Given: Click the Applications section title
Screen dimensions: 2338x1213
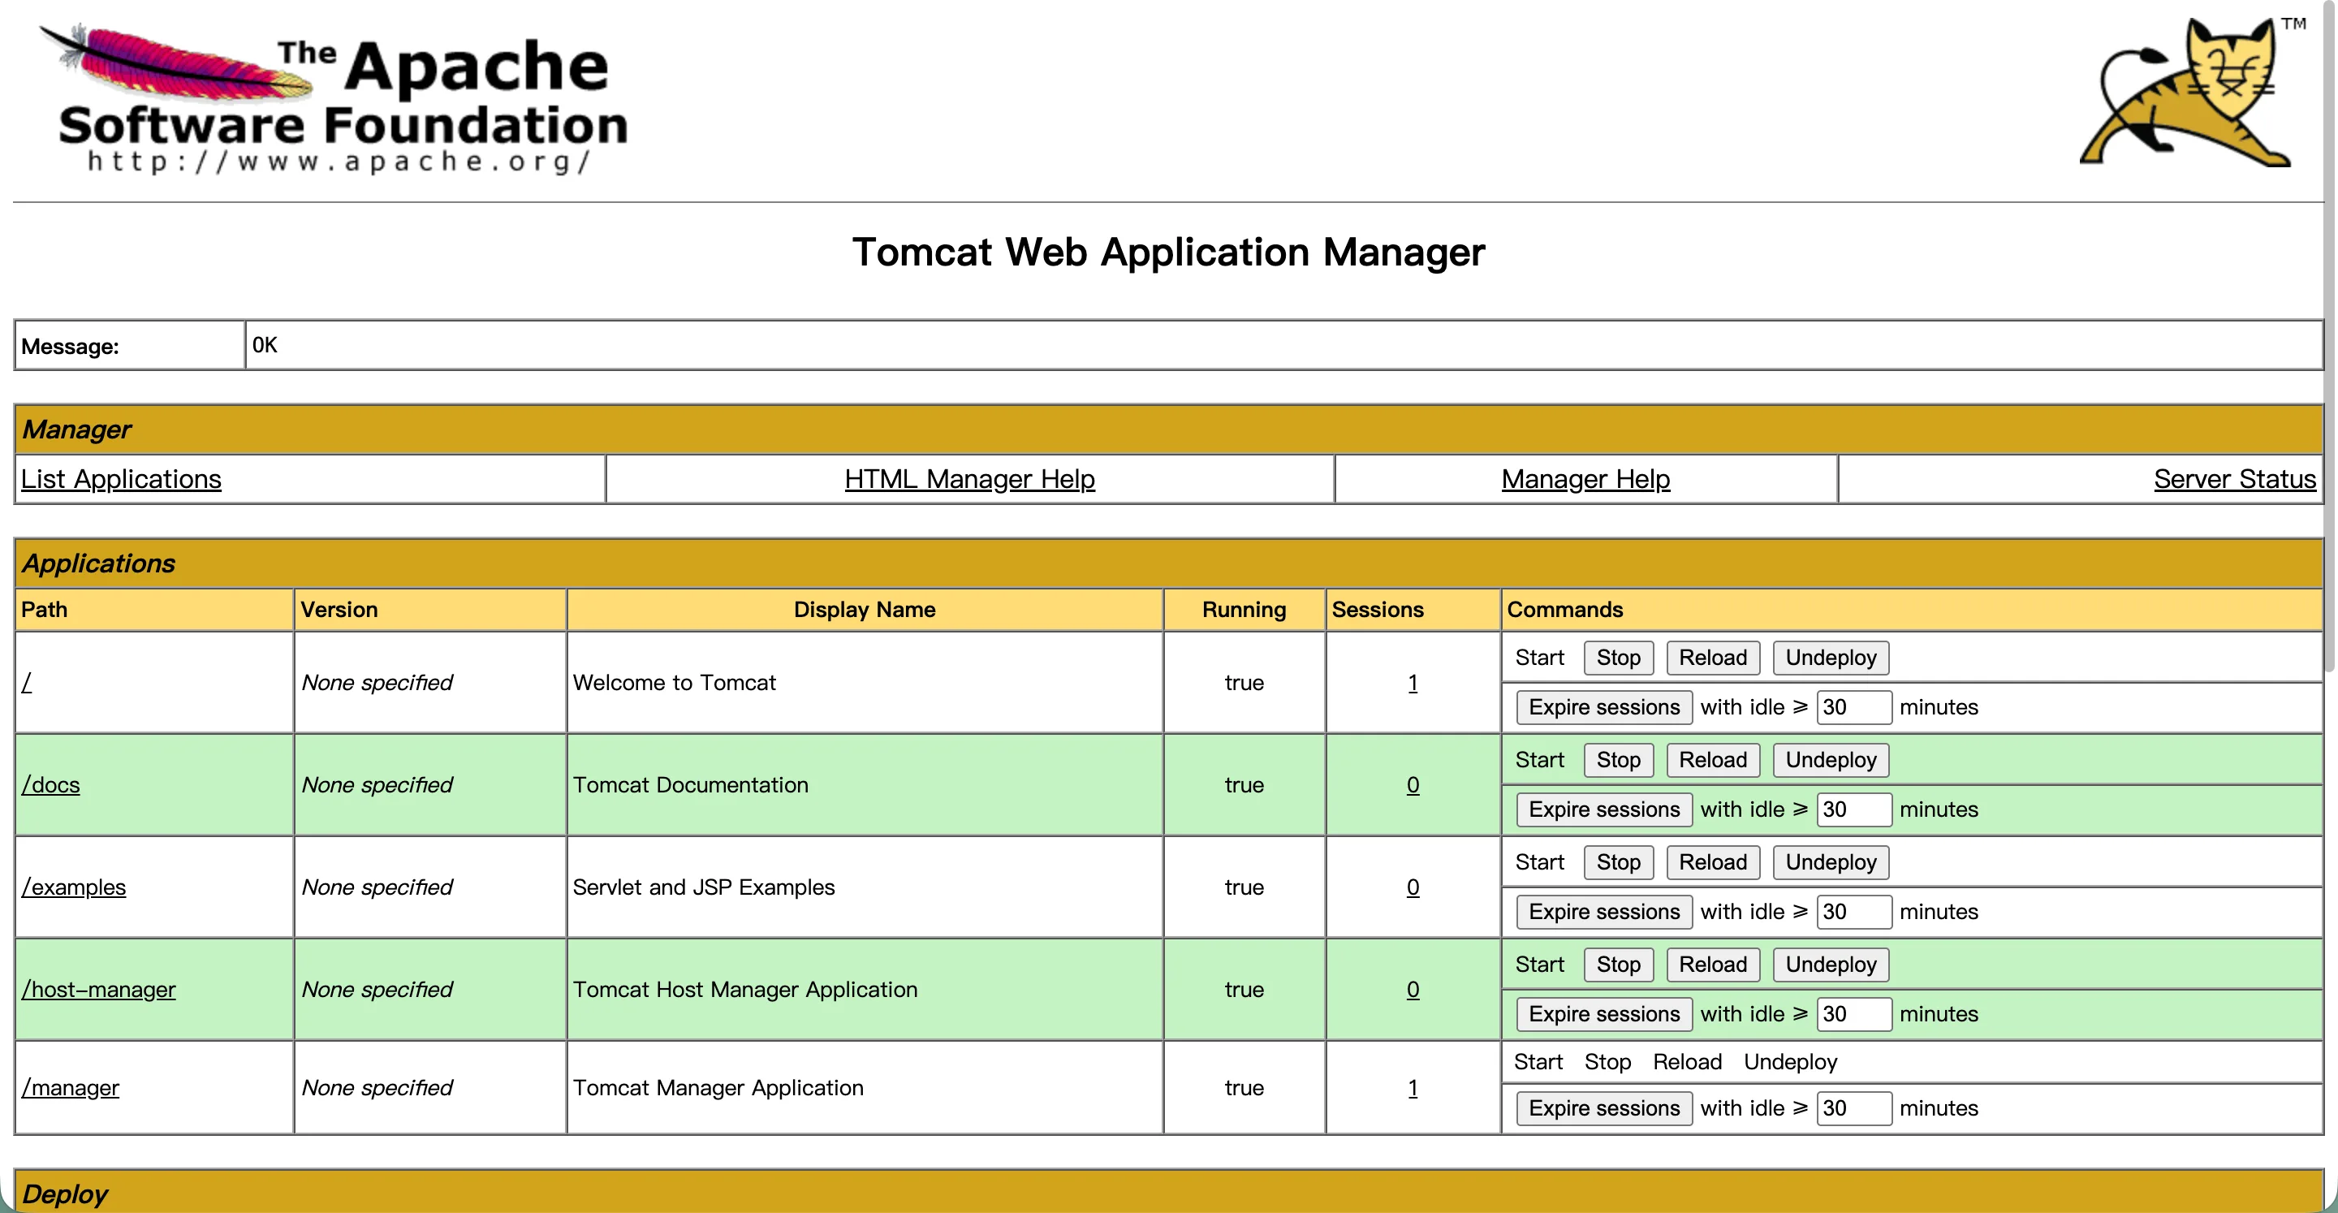Looking at the screenshot, I should 98,563.
